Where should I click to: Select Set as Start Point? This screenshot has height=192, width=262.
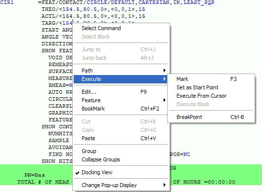coord(211,87)
